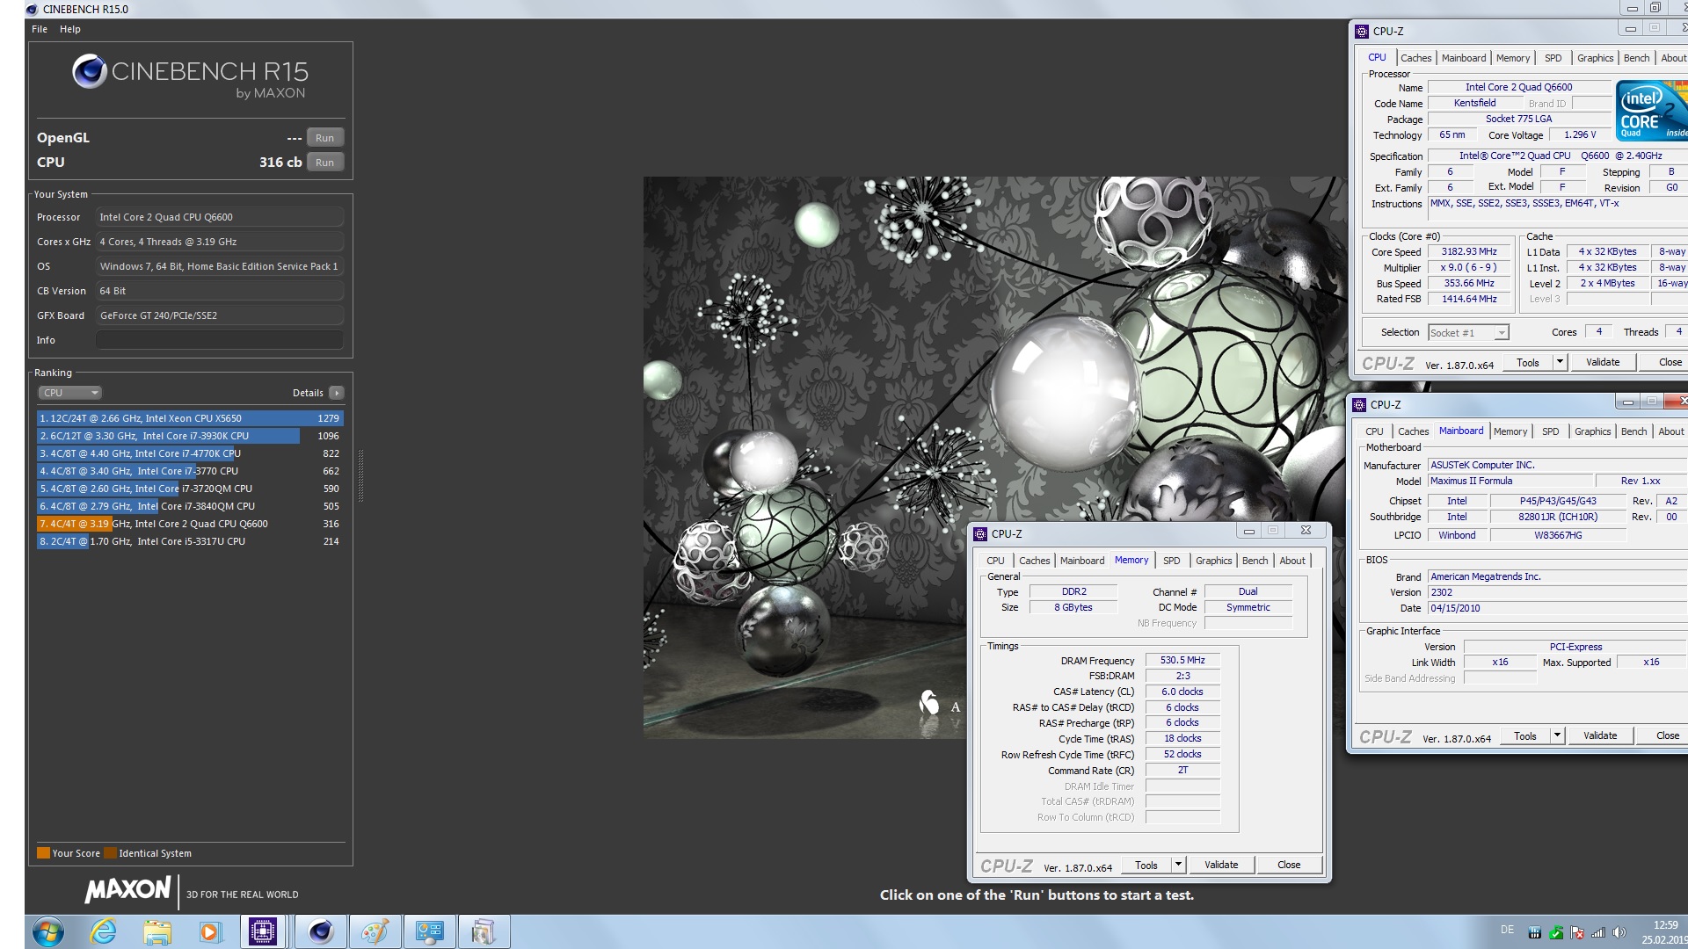Click the DE language indicator
This screenshot has height=949, width=1688.
[1507, 930]
